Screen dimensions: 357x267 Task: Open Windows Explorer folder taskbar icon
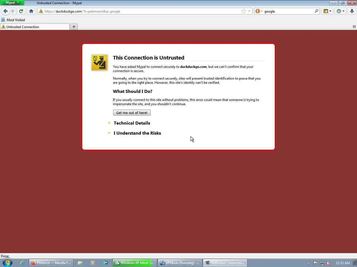[80, 263]
